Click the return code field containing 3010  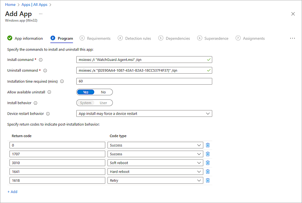coord(57,163)
